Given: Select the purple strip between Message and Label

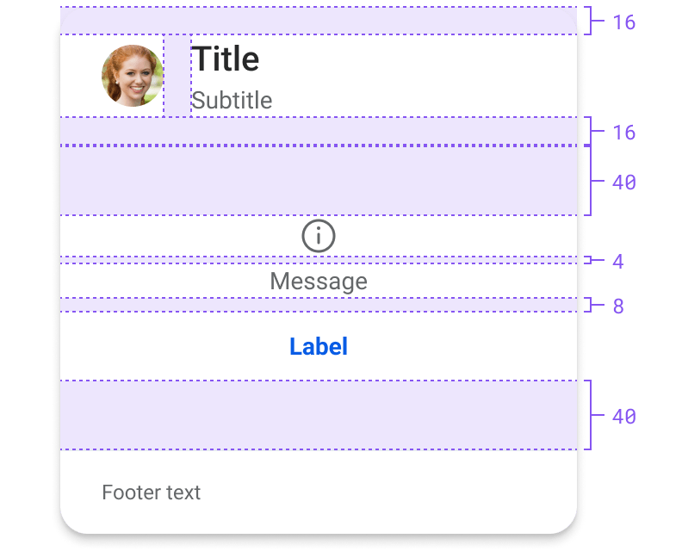Looking at the screenshot, I should tap(319, 305).
